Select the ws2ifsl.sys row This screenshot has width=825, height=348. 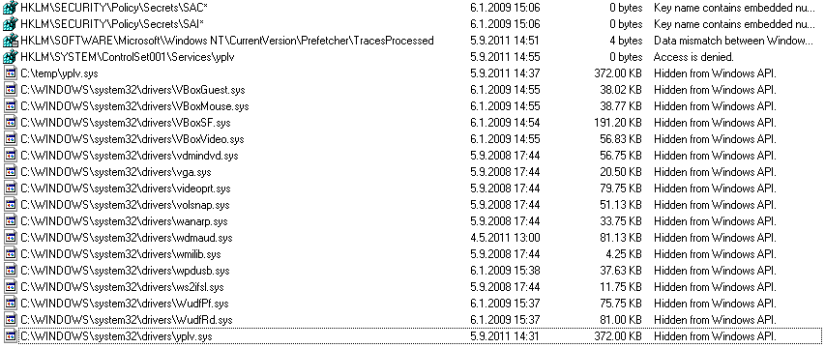coord(412,287)
